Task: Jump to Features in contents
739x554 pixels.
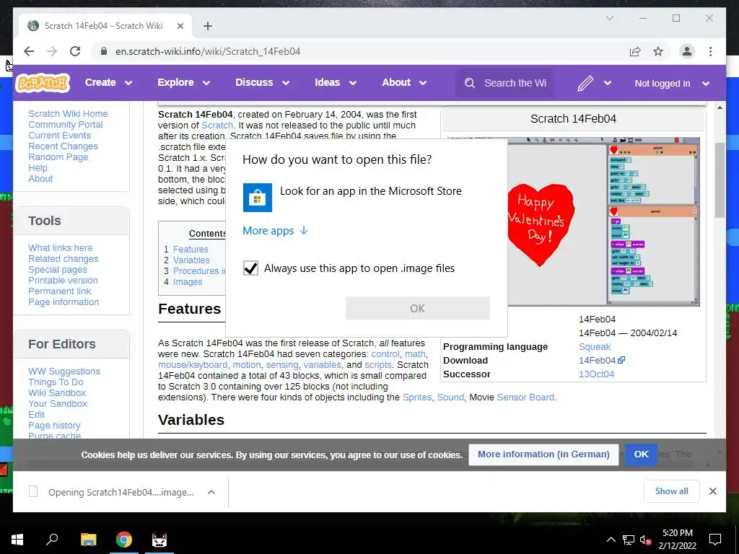Action: [x=191, y=249]
